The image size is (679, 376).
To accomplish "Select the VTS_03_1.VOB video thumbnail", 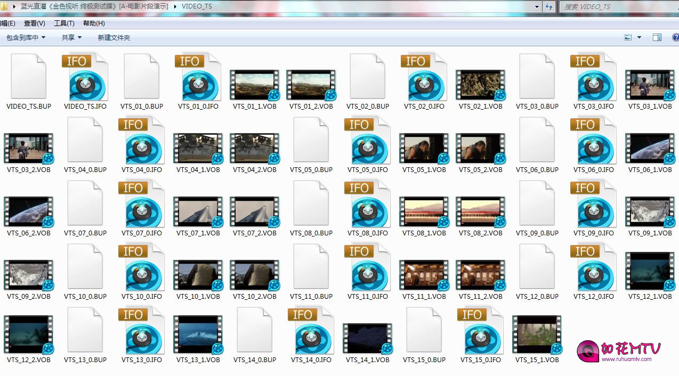I will pos(650,85).
